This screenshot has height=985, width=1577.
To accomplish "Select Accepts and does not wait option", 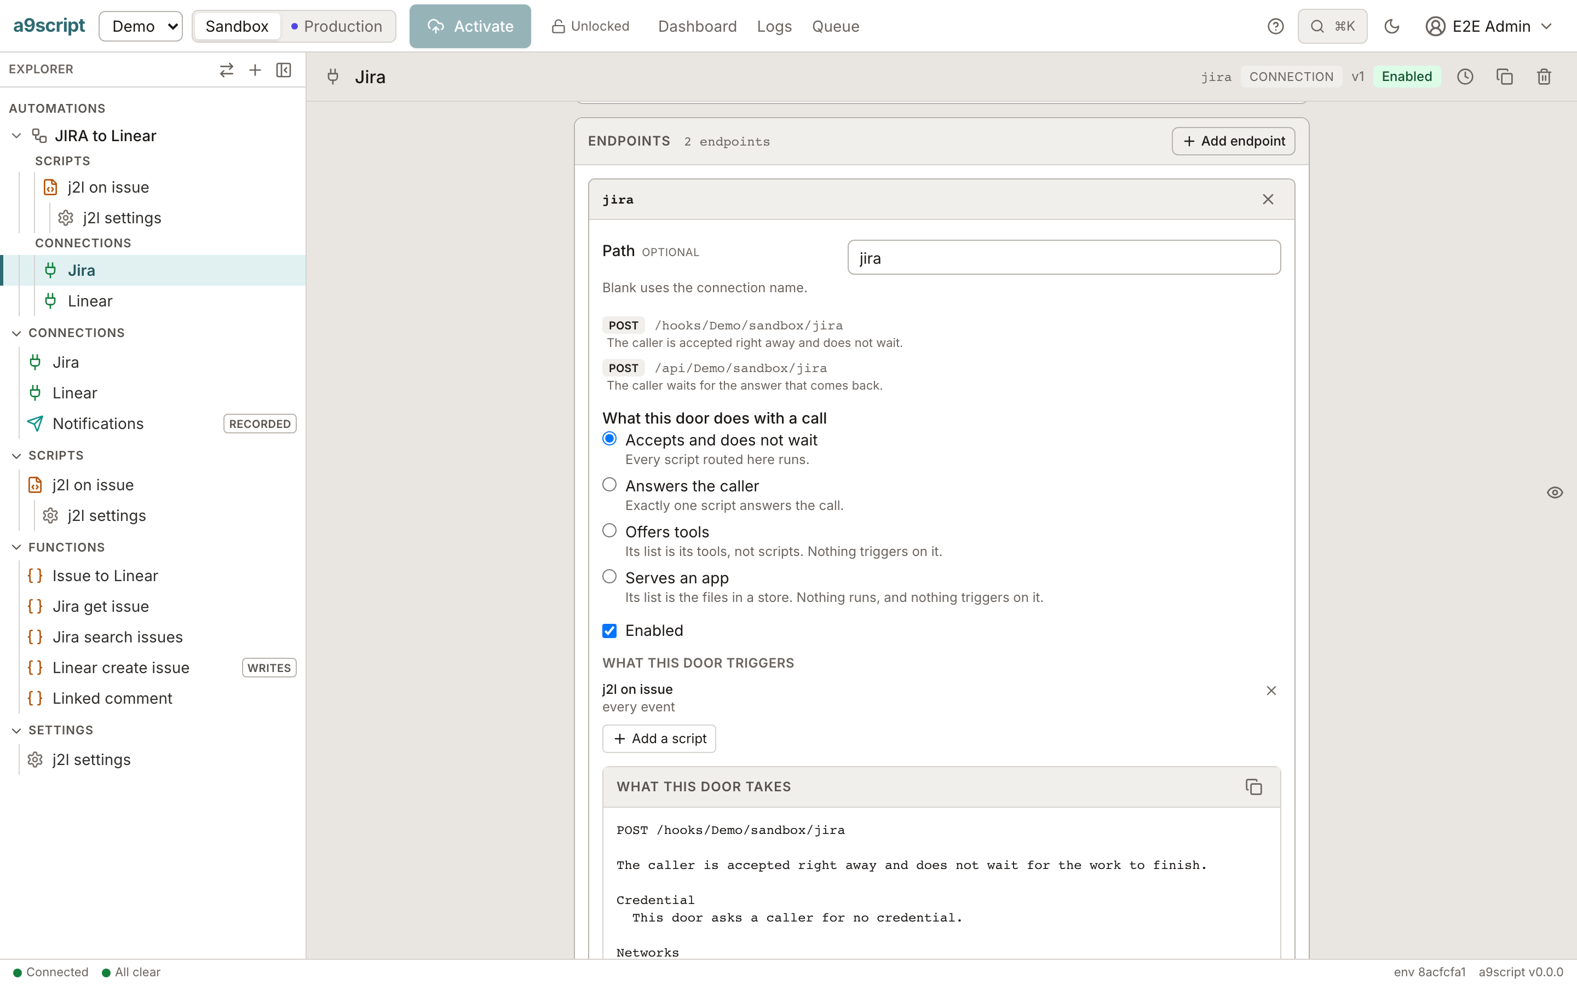I will click(609, 438).
